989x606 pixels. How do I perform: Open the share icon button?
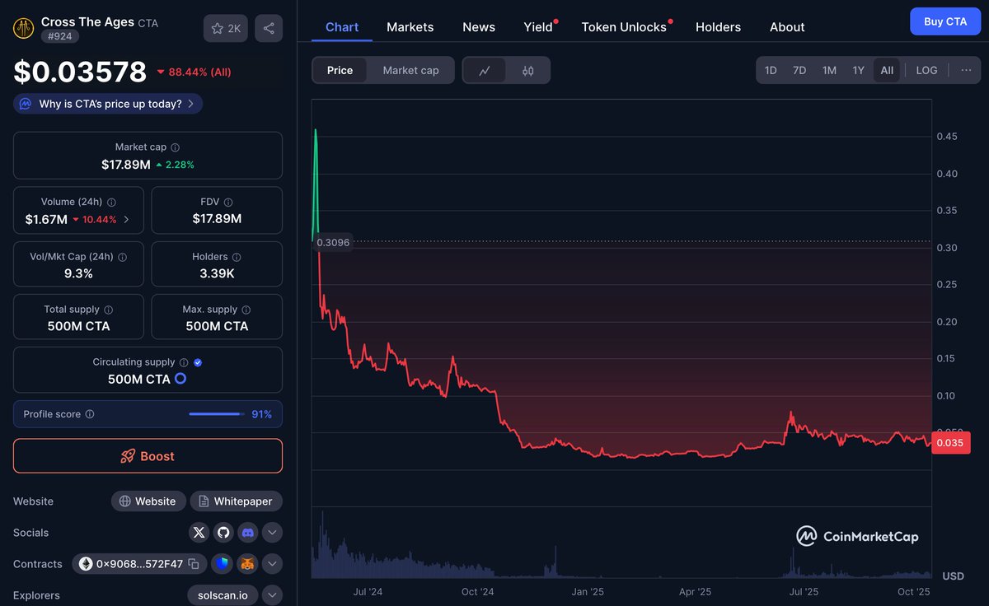coord(269,28)
